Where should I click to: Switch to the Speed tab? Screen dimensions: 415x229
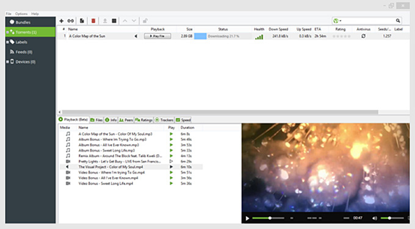coord(183,120)
